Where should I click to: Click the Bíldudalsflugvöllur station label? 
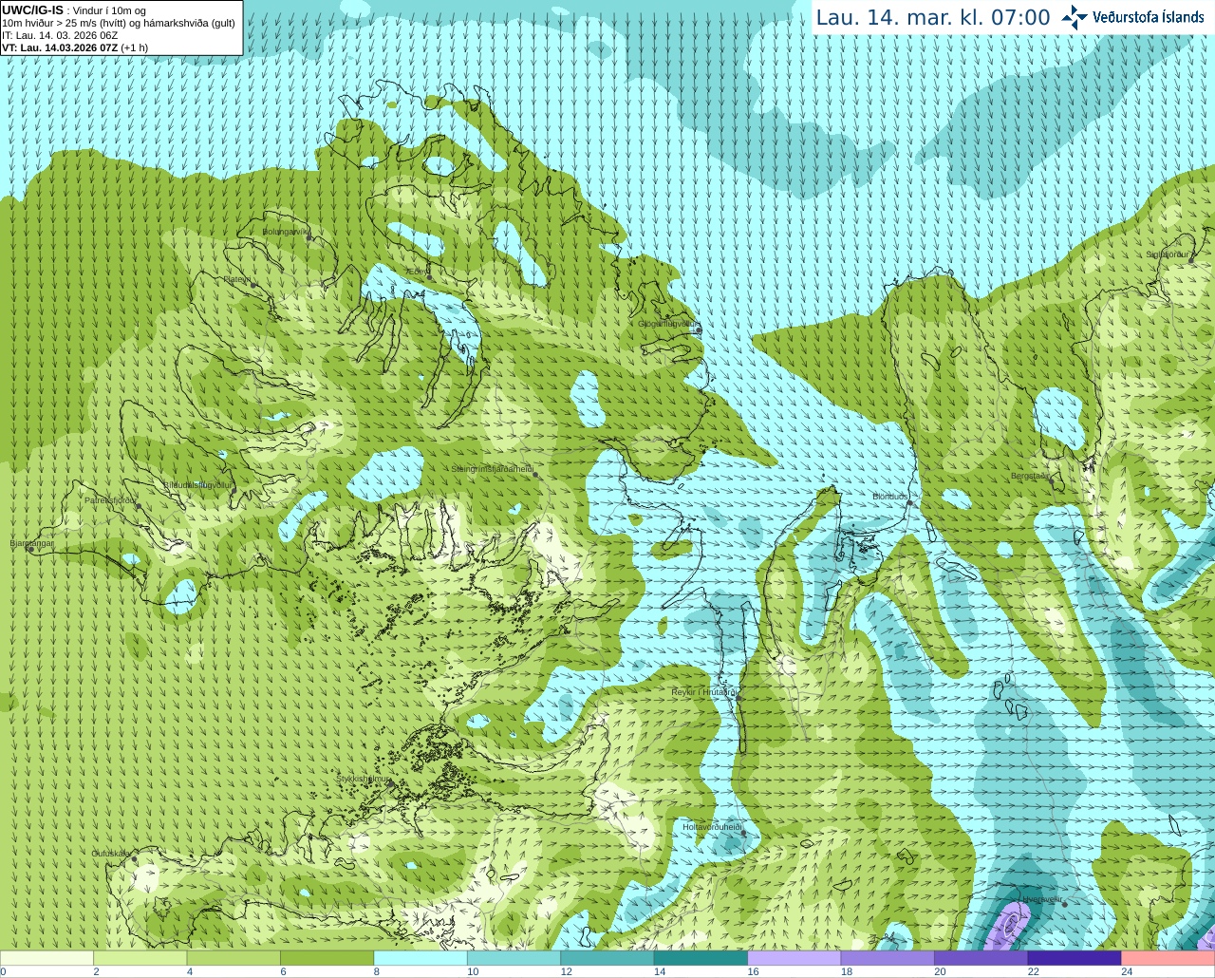point(197,484)
